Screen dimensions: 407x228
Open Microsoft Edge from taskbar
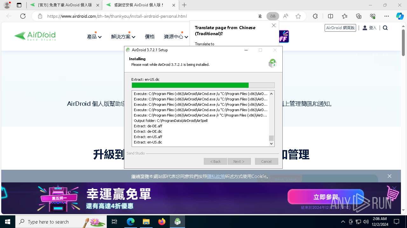pyautogui.click(x=131, y=222)
